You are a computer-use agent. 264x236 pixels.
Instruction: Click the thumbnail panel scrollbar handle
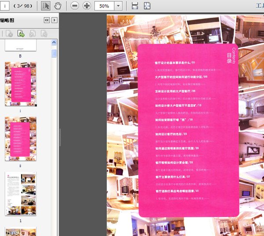pyautogui.click(x=54, y=53)
